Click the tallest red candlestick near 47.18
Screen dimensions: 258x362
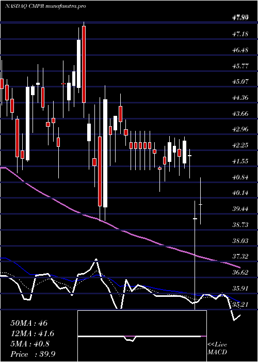(x=84, y=64)
